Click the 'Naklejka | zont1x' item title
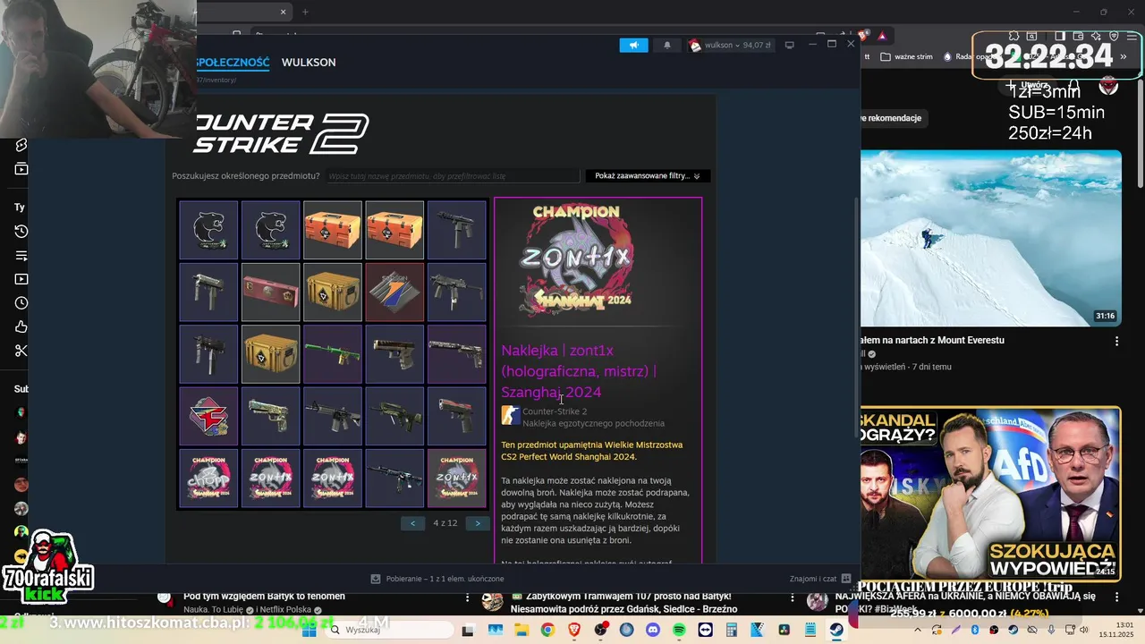The width and height of the screenshot is (1145, 644). point(579,371)
